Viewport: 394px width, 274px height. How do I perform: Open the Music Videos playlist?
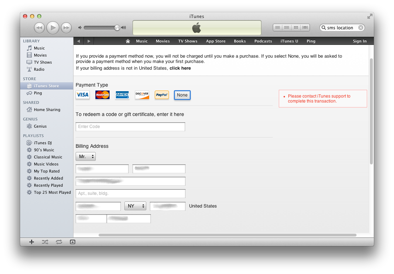[47, 164]
